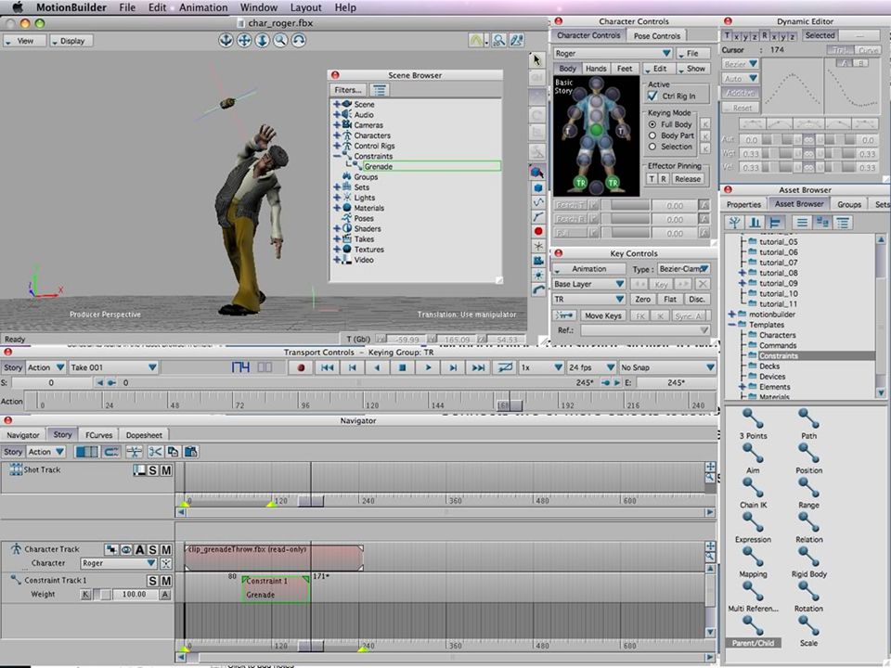Viewport: 891px width, 668px height.
Task: Collapse the Templates folder in Asset Browser
Action: 732,325
